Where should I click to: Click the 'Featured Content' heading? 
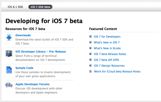coord(103,29)
